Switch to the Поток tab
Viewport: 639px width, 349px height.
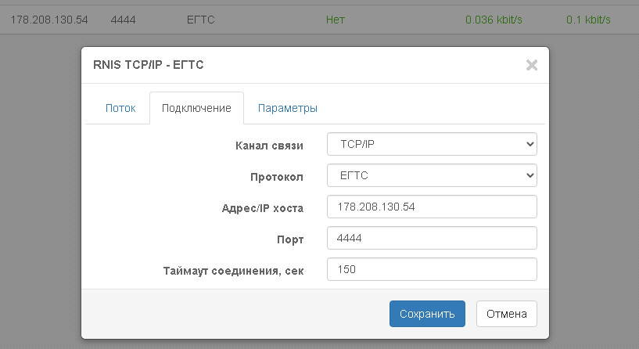tap(120, 108)
